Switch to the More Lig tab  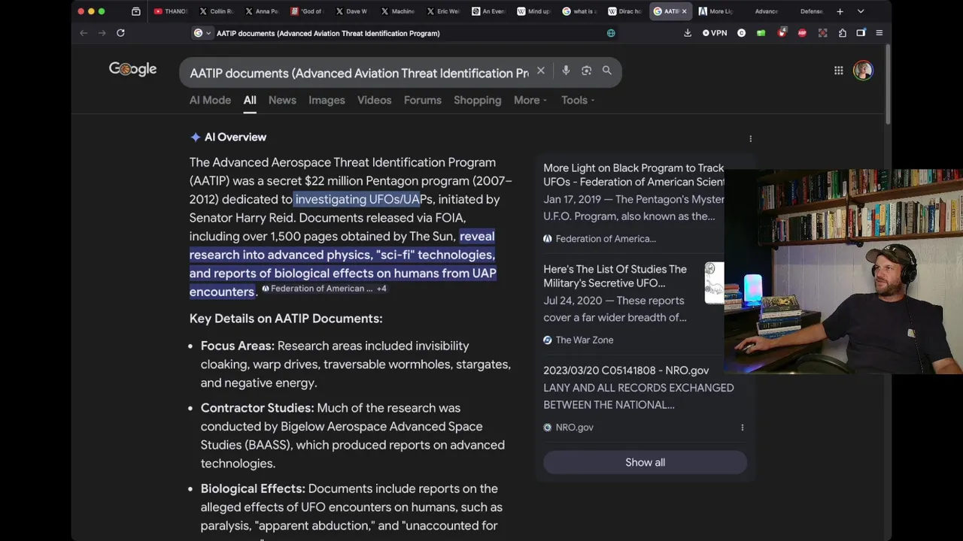(715, 11)
